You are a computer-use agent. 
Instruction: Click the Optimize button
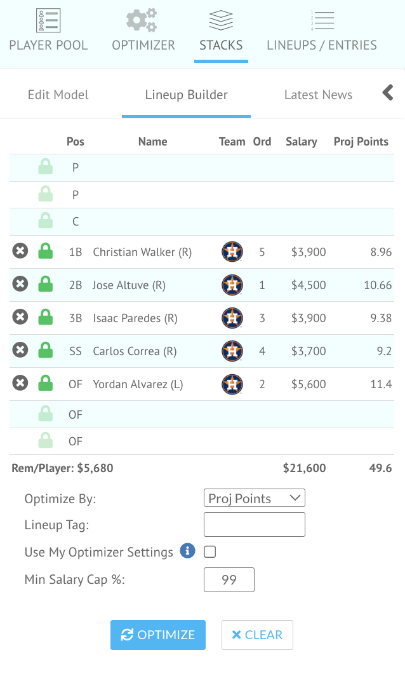pyautogui.click(x=158, y=635)
